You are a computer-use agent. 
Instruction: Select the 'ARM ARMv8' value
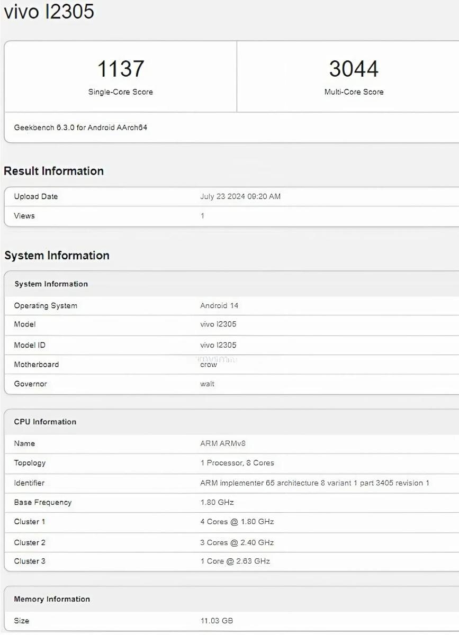[x=222, y=443]
